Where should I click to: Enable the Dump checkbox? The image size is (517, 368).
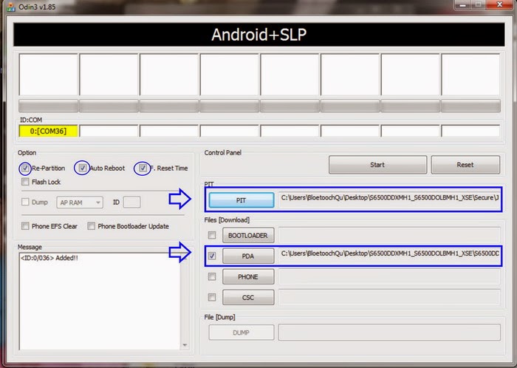tap(25, 202)
